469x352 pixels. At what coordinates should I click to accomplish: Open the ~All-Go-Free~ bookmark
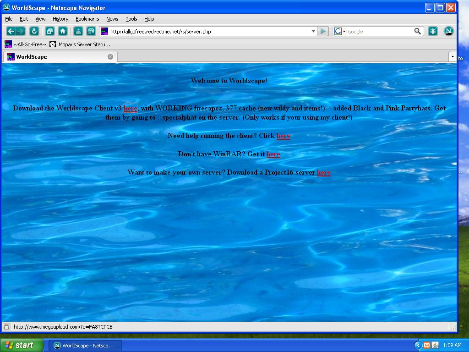coord(25,44)
